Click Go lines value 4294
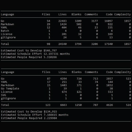Screen dimensions: 132x132 (x=63, y=79)
